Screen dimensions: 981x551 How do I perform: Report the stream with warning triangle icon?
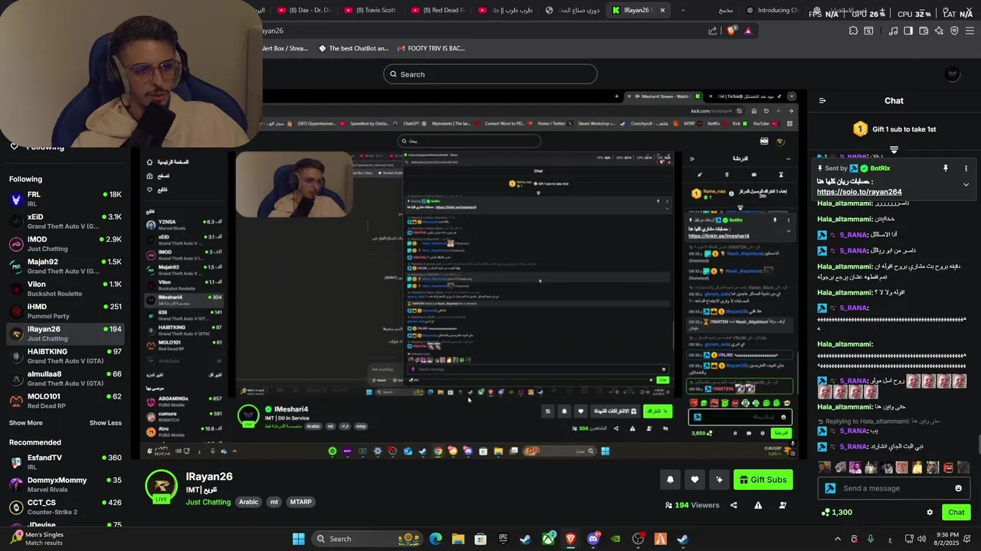[758, 505]
